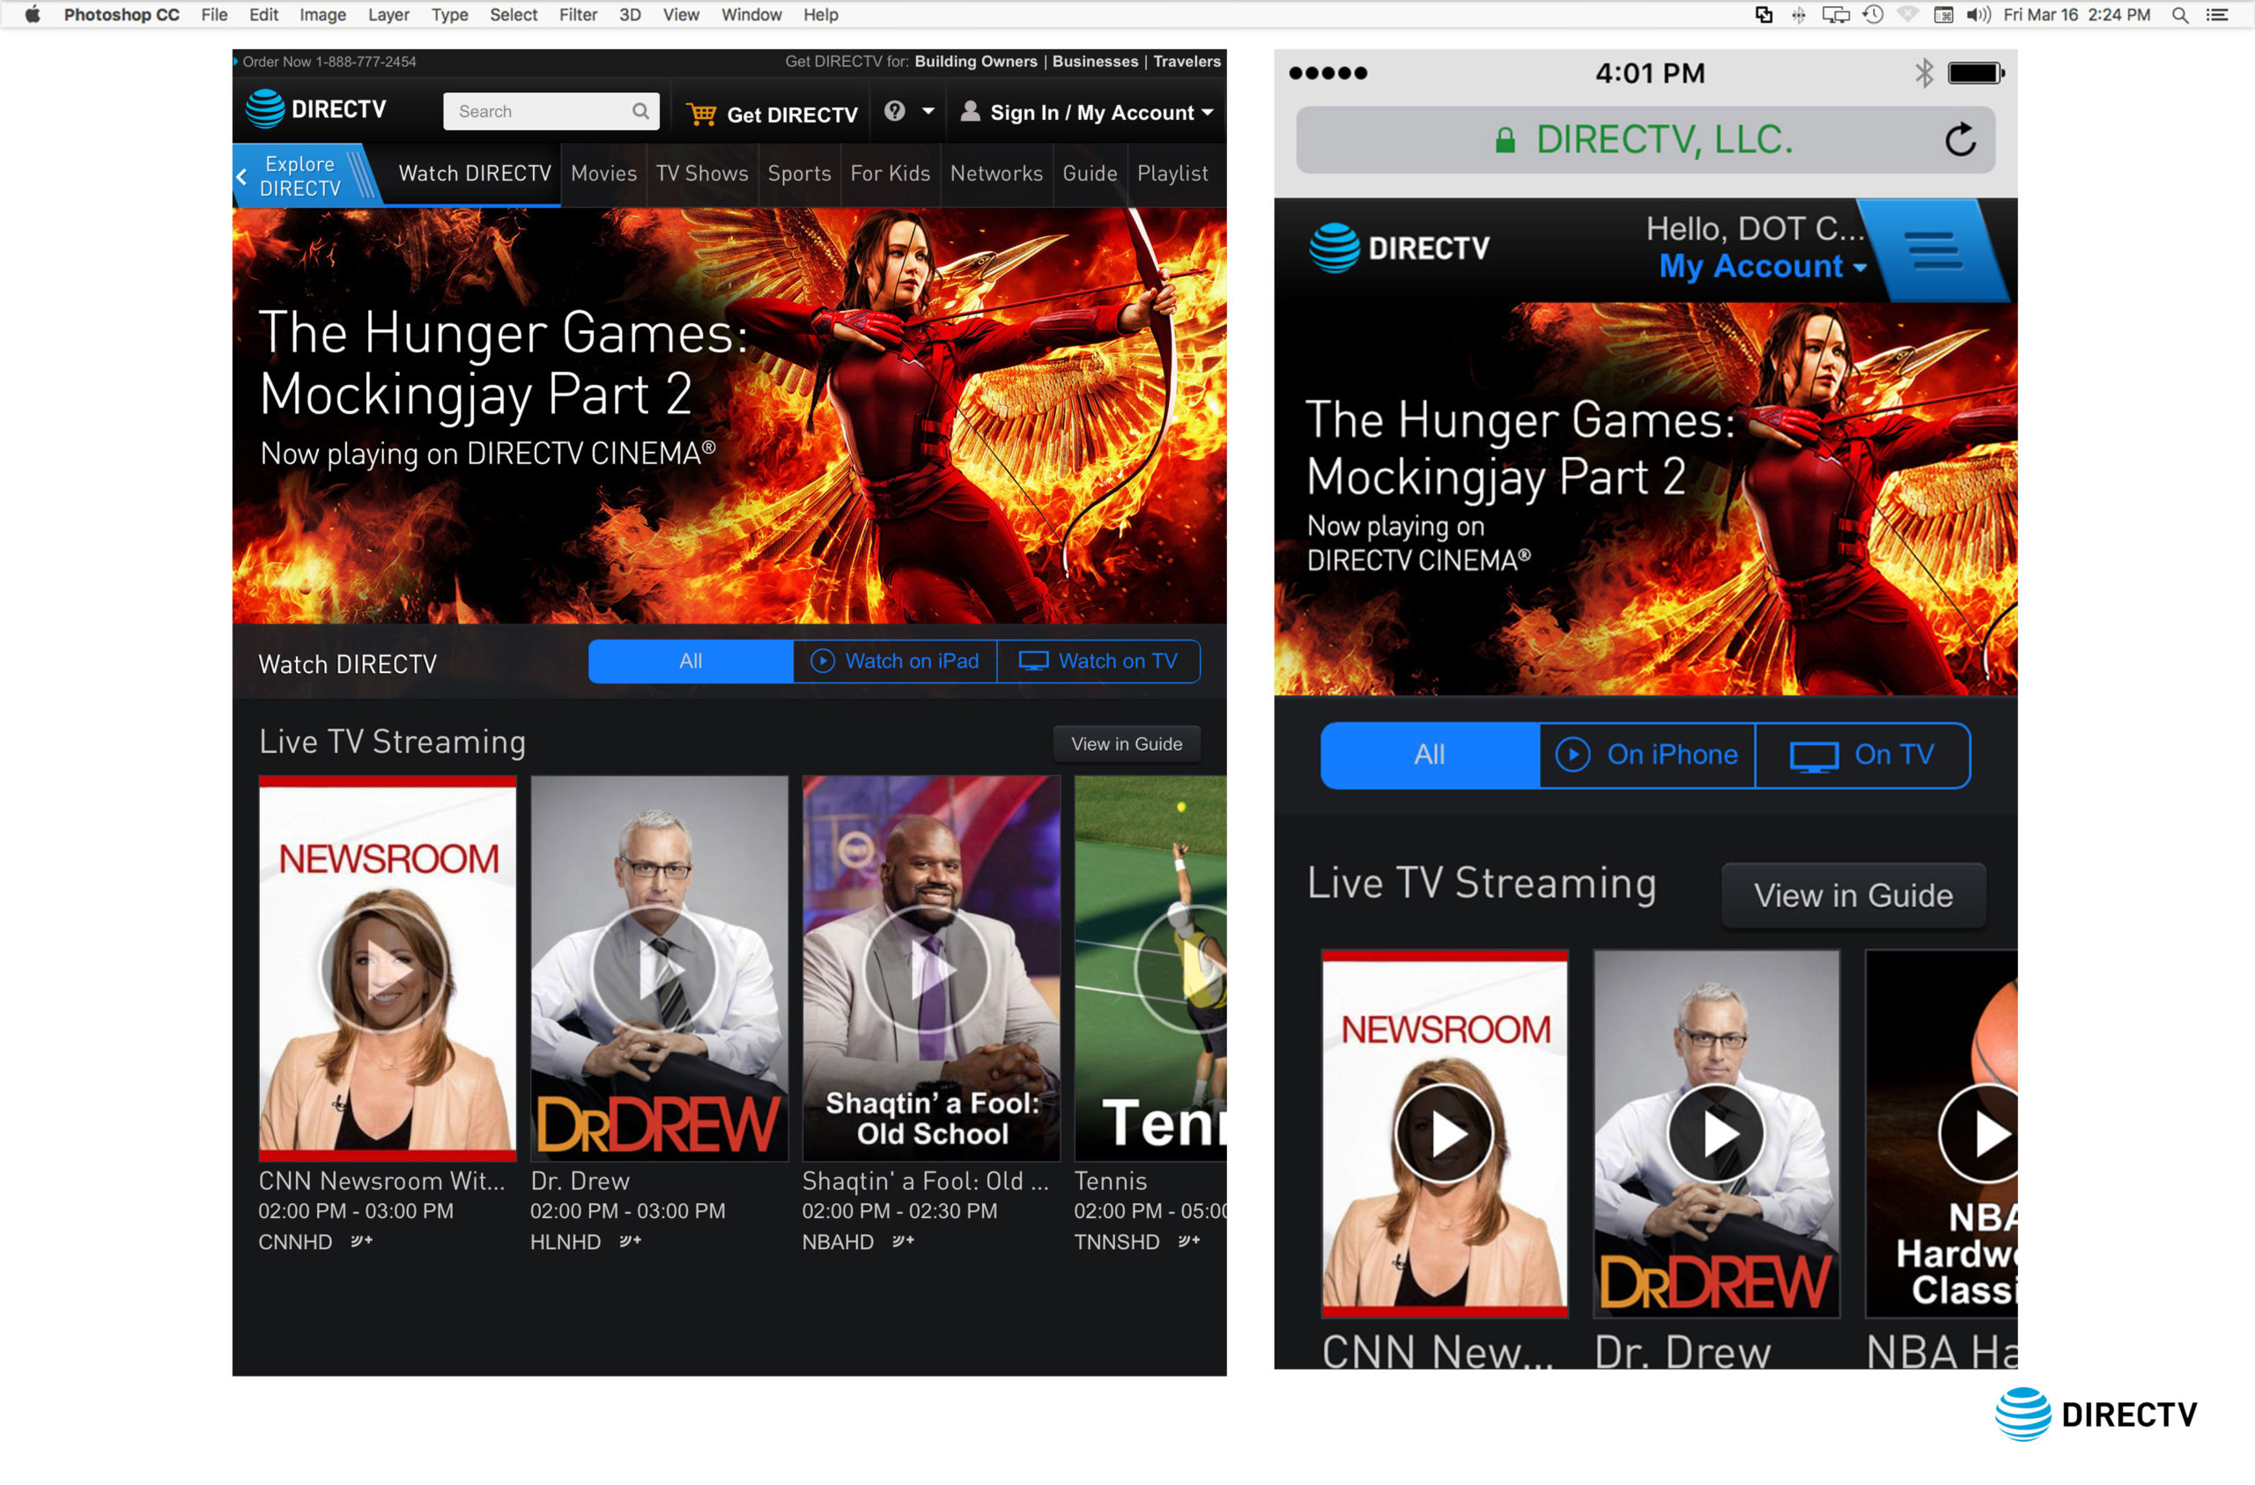
Task: Click View in Guide in the mobile view
Action: coord(1853,896)
